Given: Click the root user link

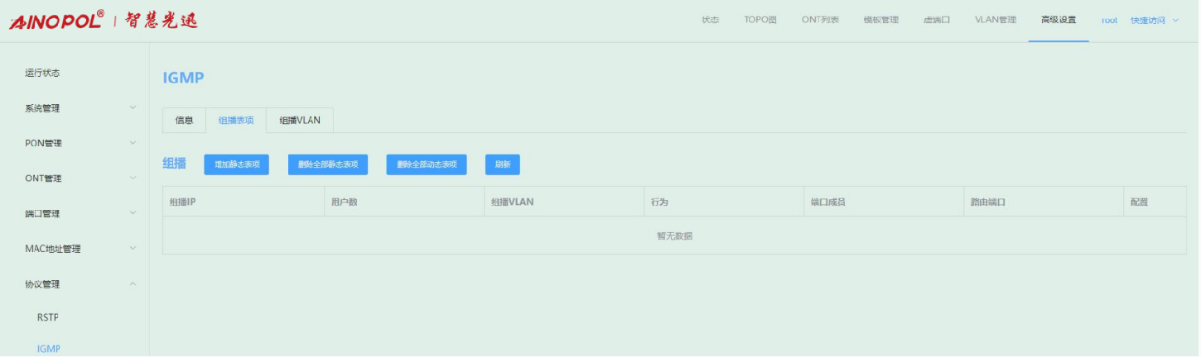Looking at the screenshot, I should [1109, 21].
